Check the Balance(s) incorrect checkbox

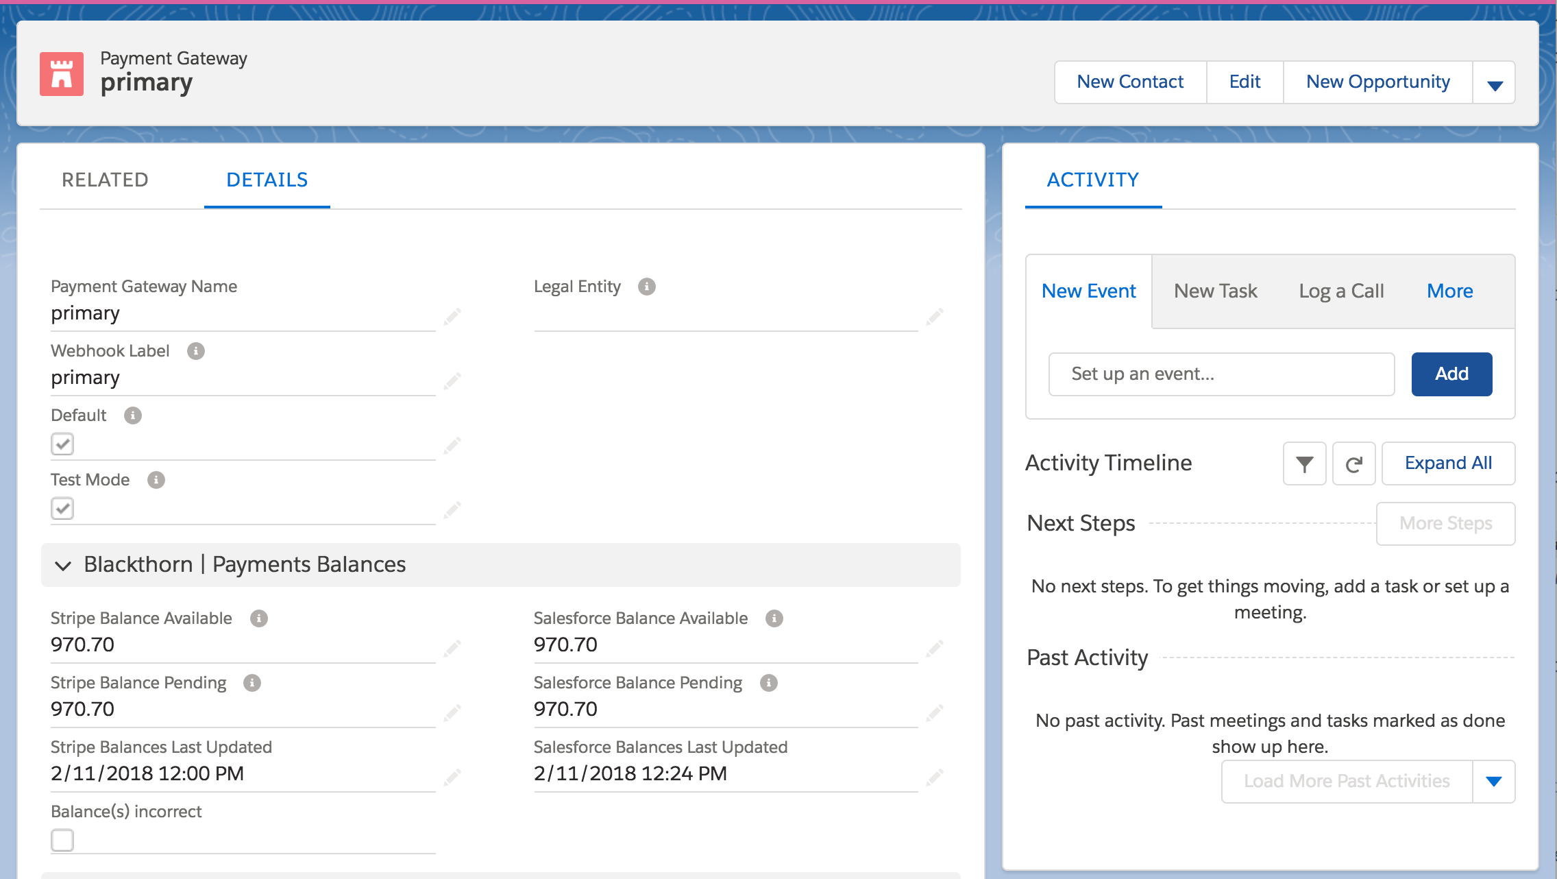click(x=62, y=840)
